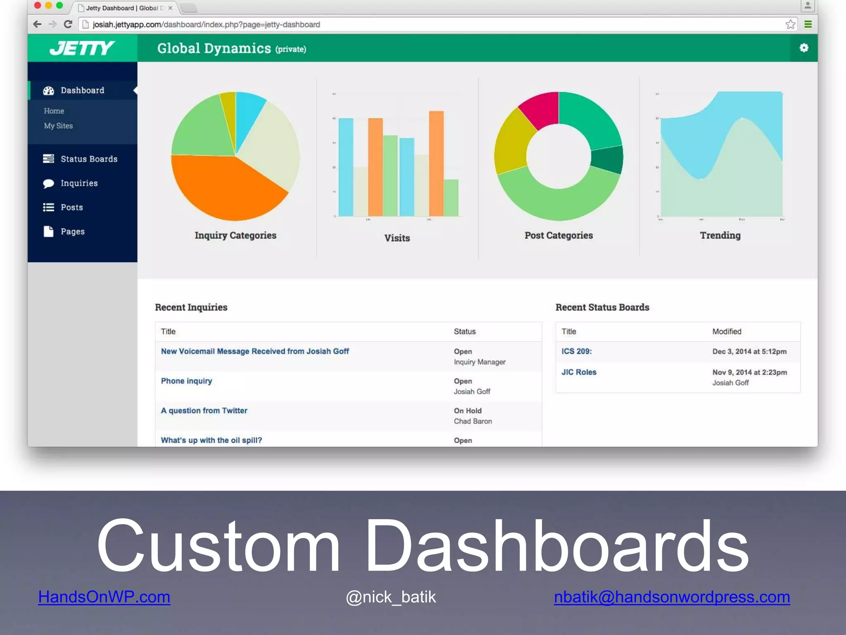This screenshot has width=846, height=635.
Task: Click the Trending chart label
Action: point(720,235)
